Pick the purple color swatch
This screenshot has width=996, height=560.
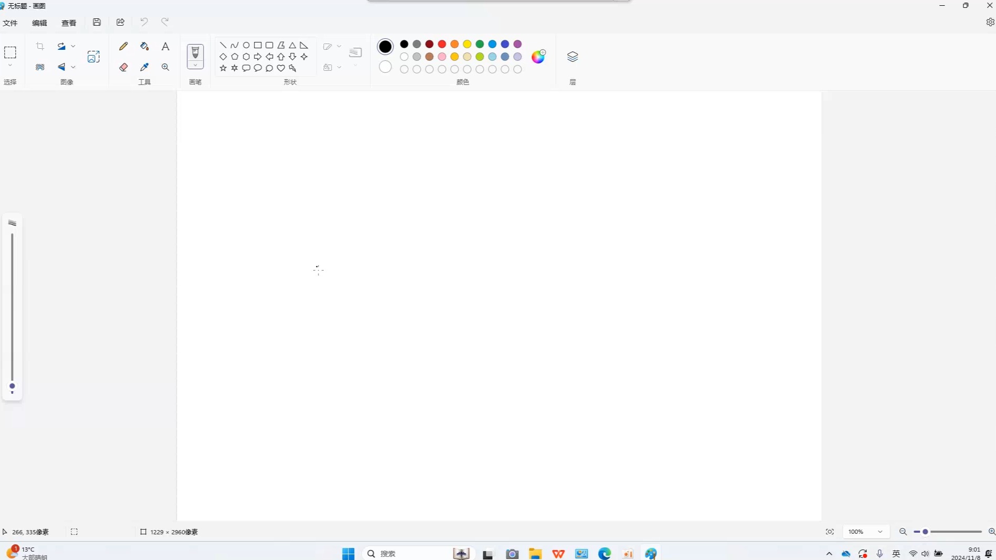coord(517,44)
